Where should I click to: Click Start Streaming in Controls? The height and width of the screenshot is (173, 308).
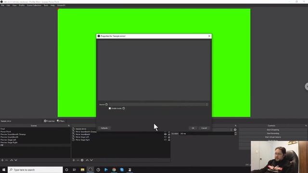tap(273, 130)
